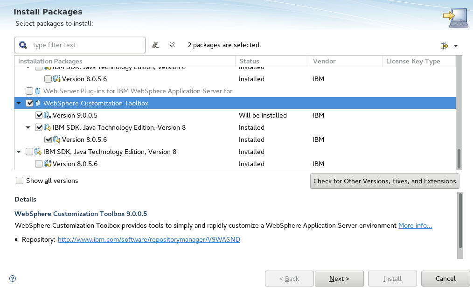Click the icon of Version 8.0.5.6 above Web Server Plug-ins

[57, 79]
